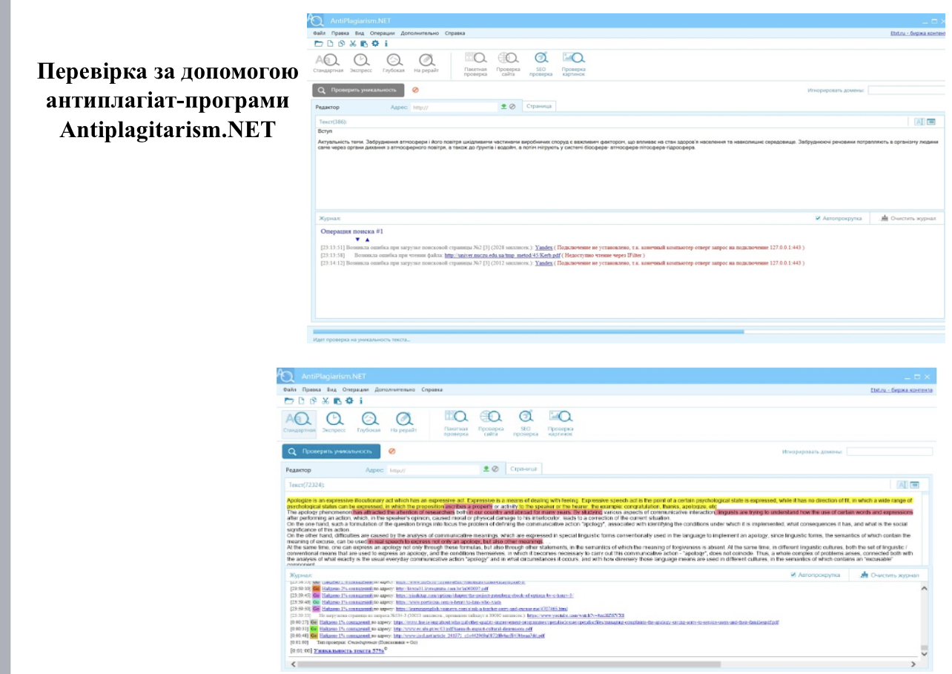Open Файл menu in upper window
Image resolution: width=952 pixels, height=674 pixels.
tap(320, 33)
